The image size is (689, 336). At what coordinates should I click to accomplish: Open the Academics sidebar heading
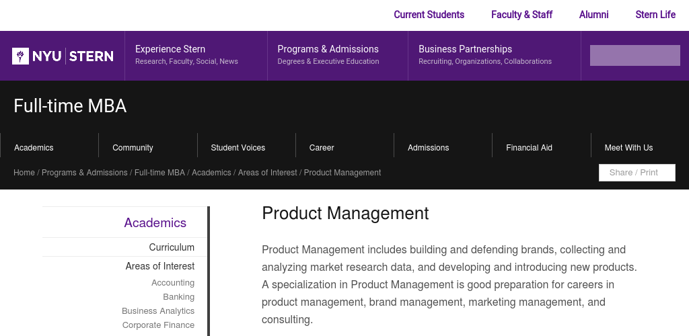(x=155, y=223)
